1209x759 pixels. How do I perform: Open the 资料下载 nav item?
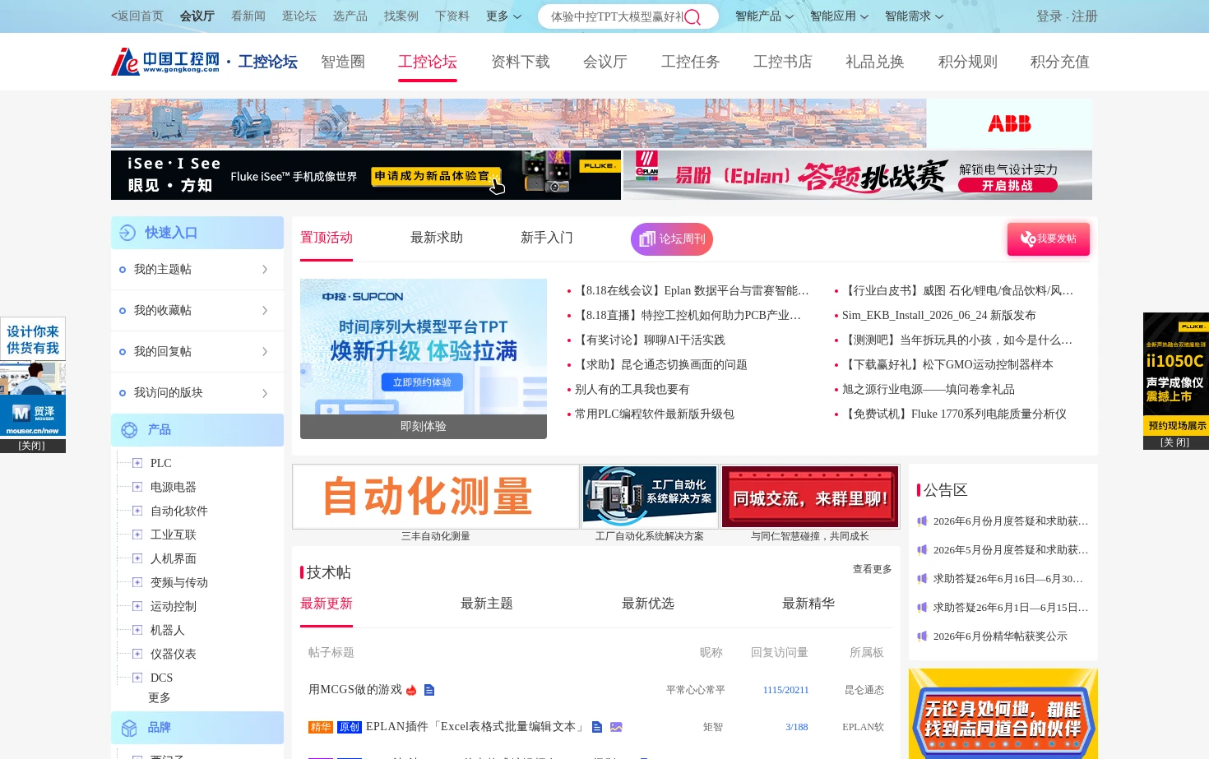[521, 62]
